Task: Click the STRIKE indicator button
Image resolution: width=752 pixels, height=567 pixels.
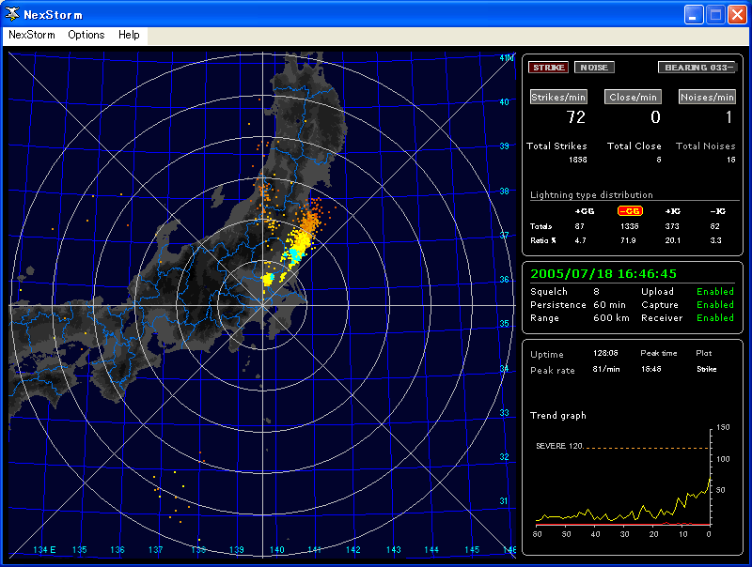Action: pos(549,68)
